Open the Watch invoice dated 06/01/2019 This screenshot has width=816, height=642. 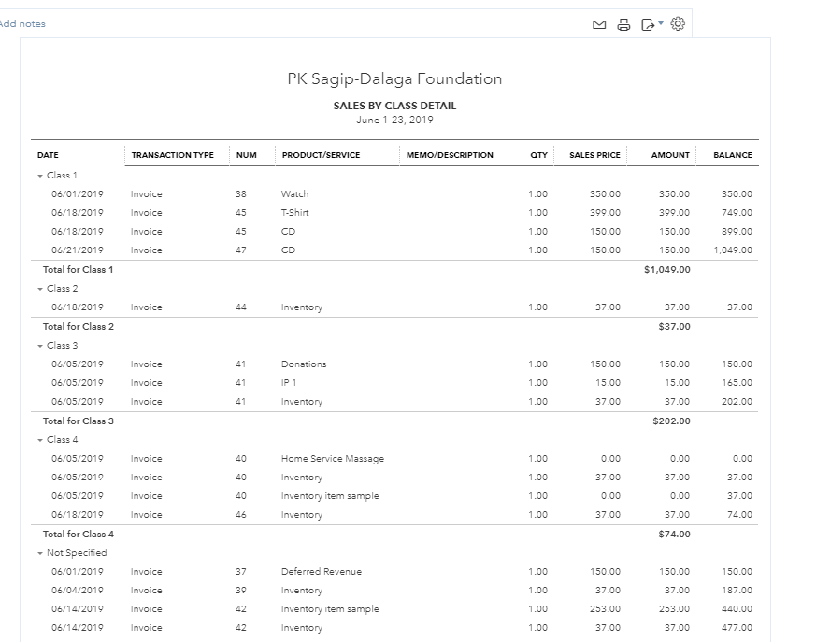pos(294,194)
